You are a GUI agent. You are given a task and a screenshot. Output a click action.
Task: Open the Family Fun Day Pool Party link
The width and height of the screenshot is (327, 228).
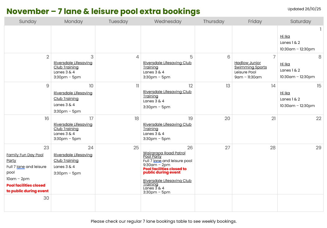click(x=25, y=157)
